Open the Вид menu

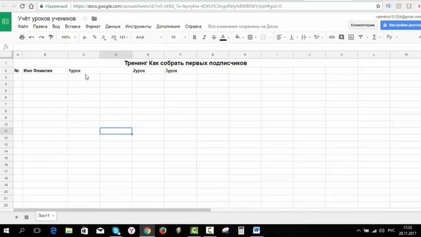point(56,26)
